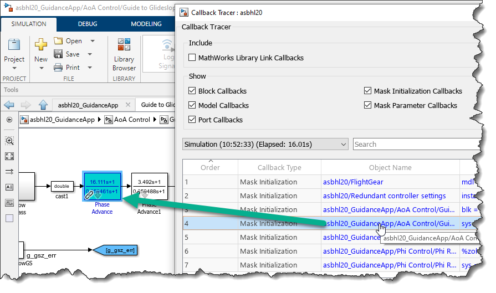Open asbhl20/Redundant controller settings link
496x293 pixels.
[x=383, y=196]
